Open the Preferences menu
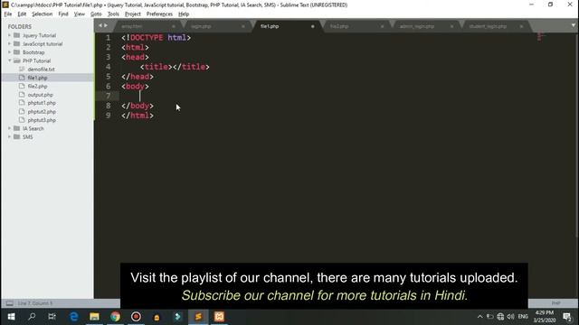Screen dimensions: 579x325 coord(159,14)
